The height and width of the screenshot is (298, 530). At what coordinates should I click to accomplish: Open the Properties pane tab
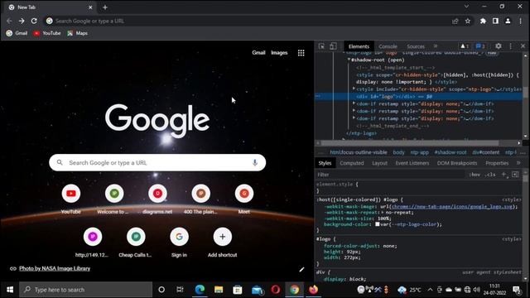click(497, 163)
